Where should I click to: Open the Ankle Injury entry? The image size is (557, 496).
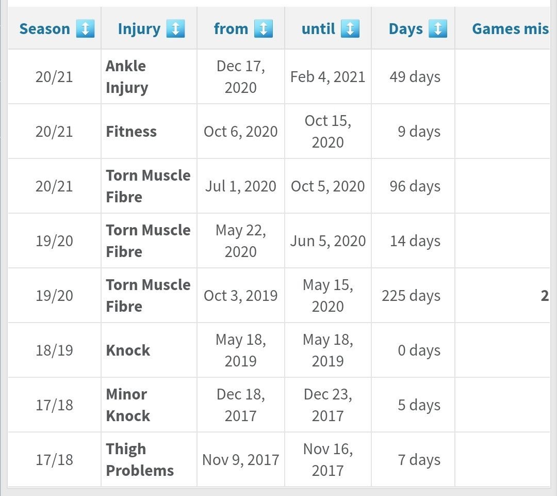tap(127, 77)
